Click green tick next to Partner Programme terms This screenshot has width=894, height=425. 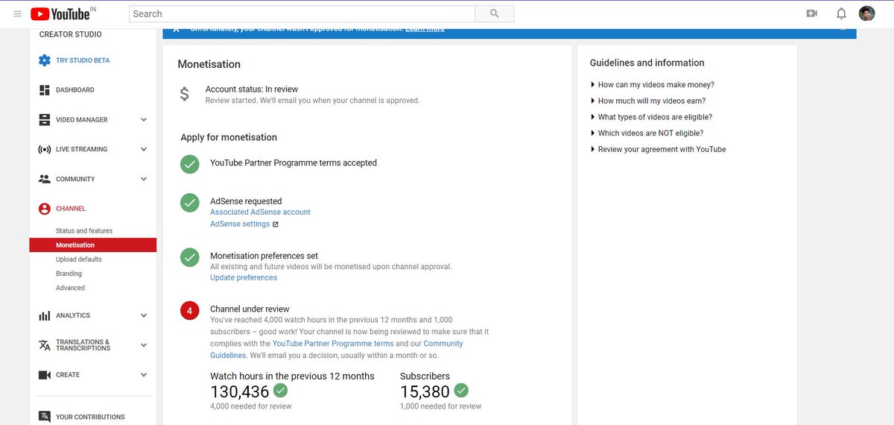[x=190, y=164]
